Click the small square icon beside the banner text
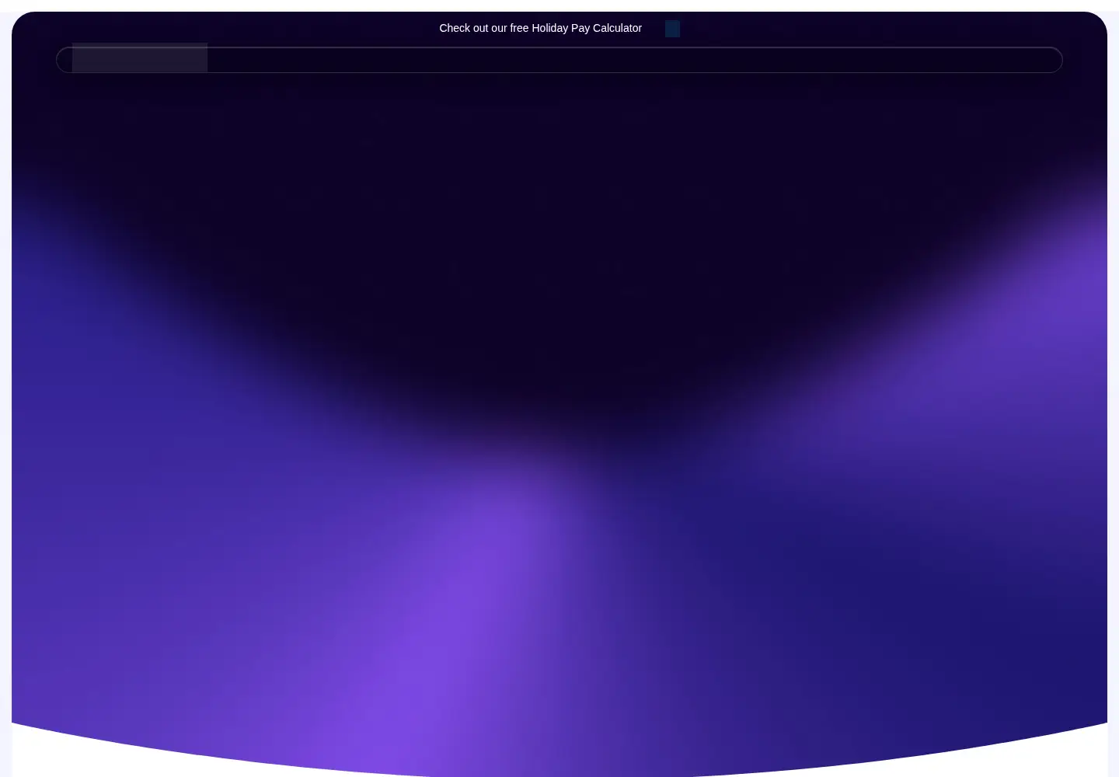Viewport: 1119px width, 777px height. (x=672, y=29)
